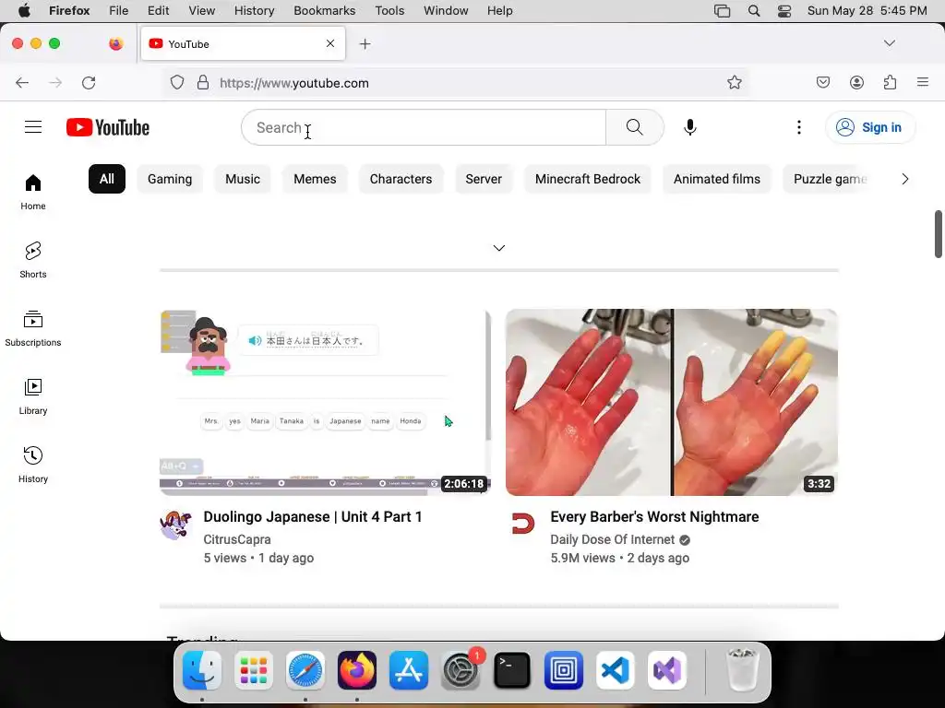The image size is (945, 708).
Task: Open CitrusCapra channel avatar
Action: click(x=175, y=524)
